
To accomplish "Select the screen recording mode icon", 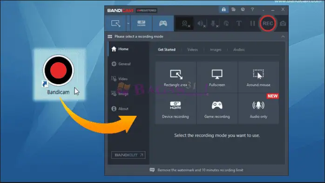I will [x=115, y=23].
